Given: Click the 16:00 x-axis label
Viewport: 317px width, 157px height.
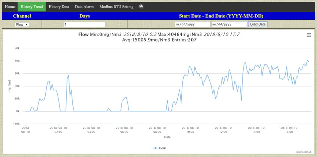Looking at the screenshot, I should pos(289,130).
